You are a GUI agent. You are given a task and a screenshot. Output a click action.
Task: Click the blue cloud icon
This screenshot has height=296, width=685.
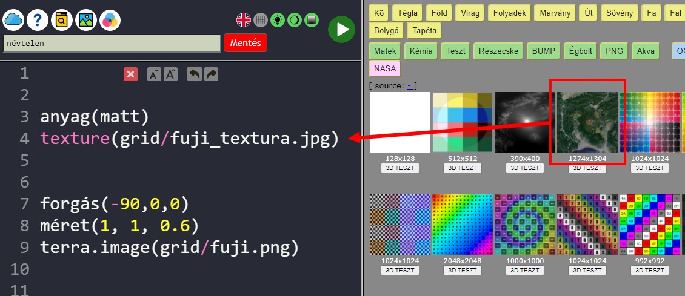coord(13,20)
